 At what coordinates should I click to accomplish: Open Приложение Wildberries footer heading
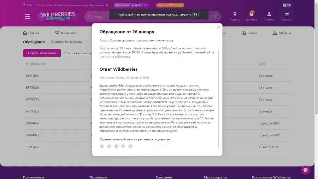[271, 177]
